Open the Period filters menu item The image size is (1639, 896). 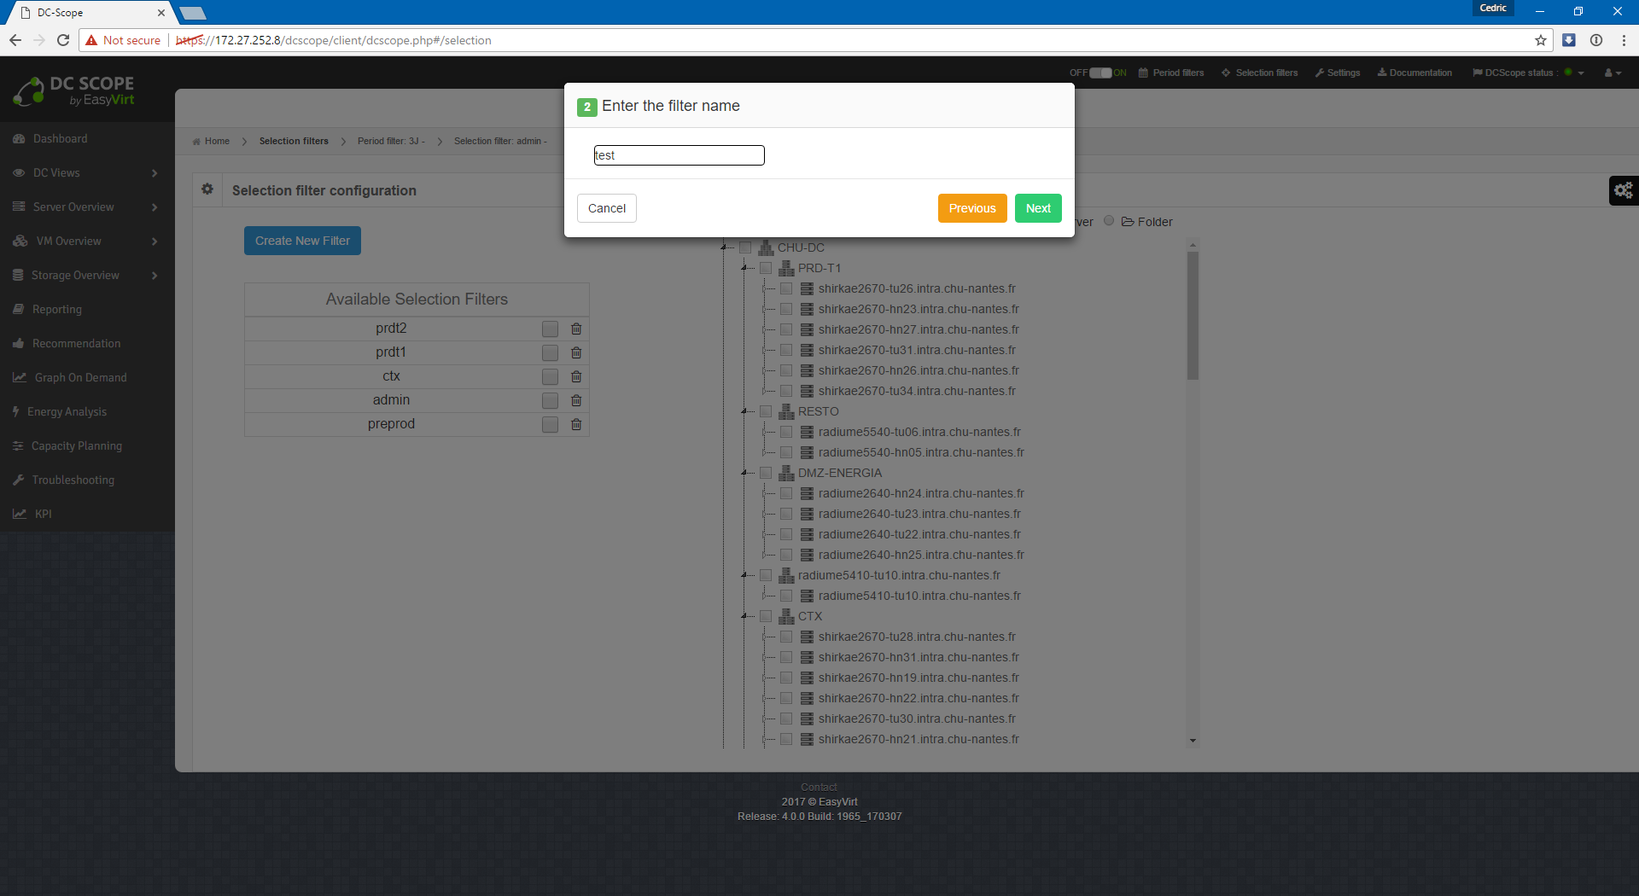1171,73
